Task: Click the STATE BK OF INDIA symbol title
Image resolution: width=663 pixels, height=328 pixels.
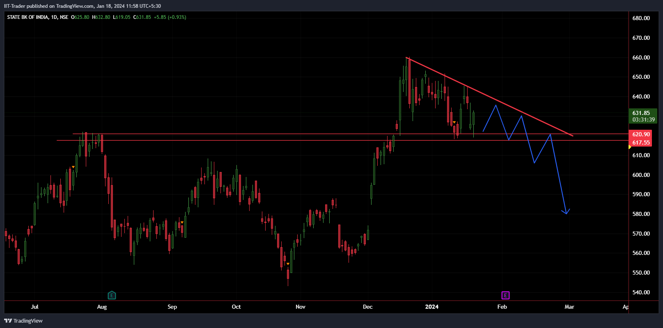Action: 28,17
